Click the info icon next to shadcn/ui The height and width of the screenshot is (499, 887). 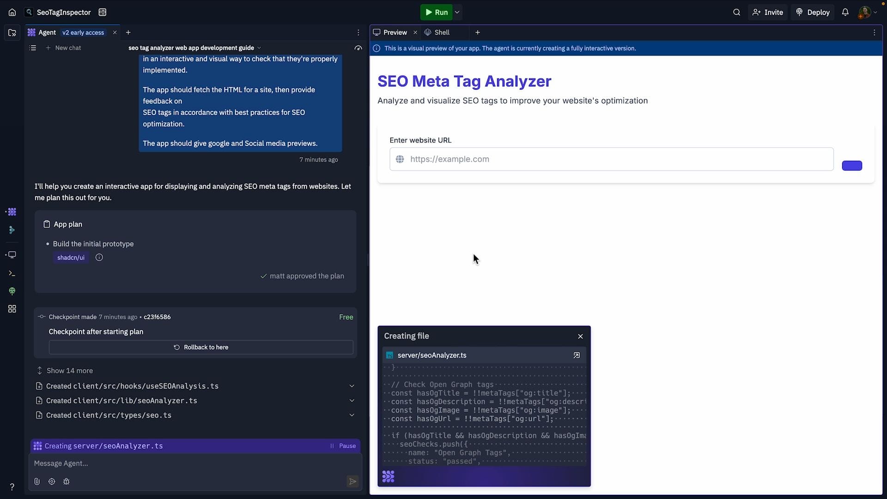pos(99,257)
